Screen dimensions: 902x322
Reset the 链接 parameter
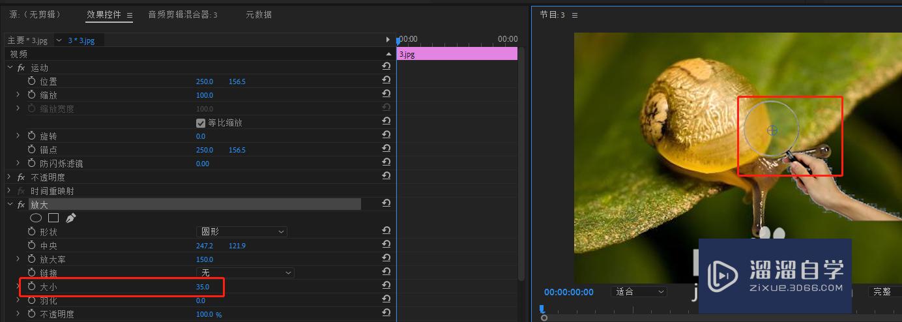386,273
